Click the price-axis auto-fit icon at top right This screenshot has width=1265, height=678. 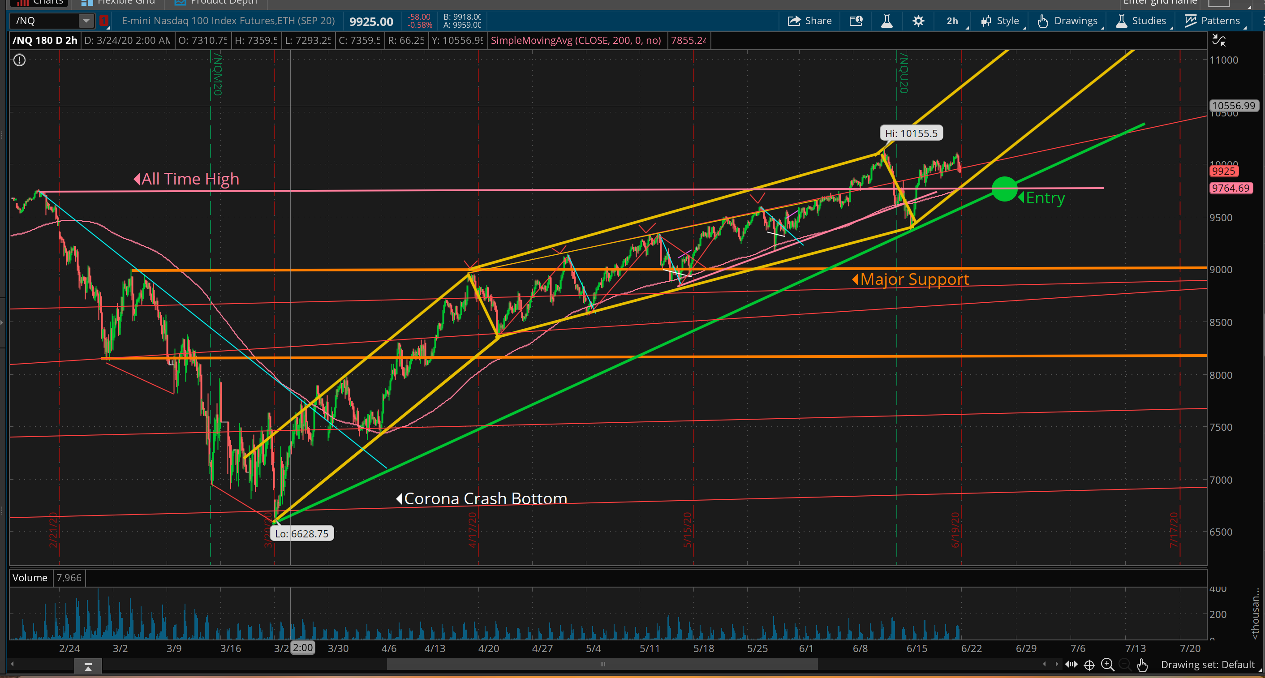pyautogui.click(x=1219, y=40)
